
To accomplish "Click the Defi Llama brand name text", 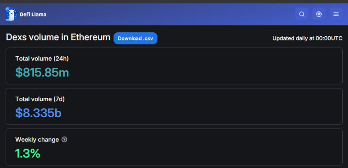I will 33,15.
